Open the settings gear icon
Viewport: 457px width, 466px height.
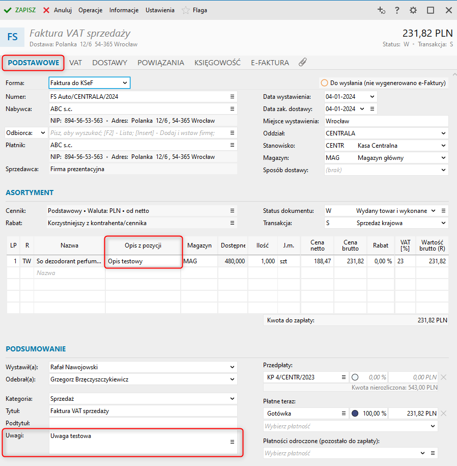(413, 10)
